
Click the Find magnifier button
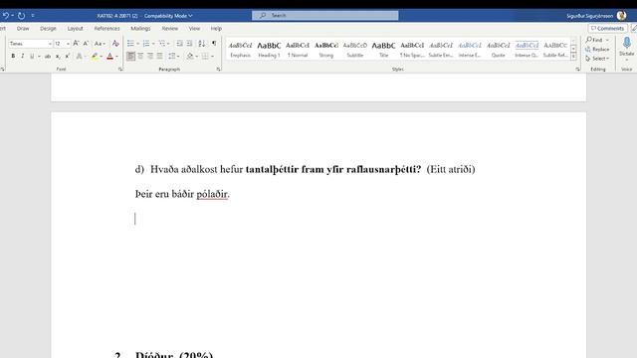594,40
